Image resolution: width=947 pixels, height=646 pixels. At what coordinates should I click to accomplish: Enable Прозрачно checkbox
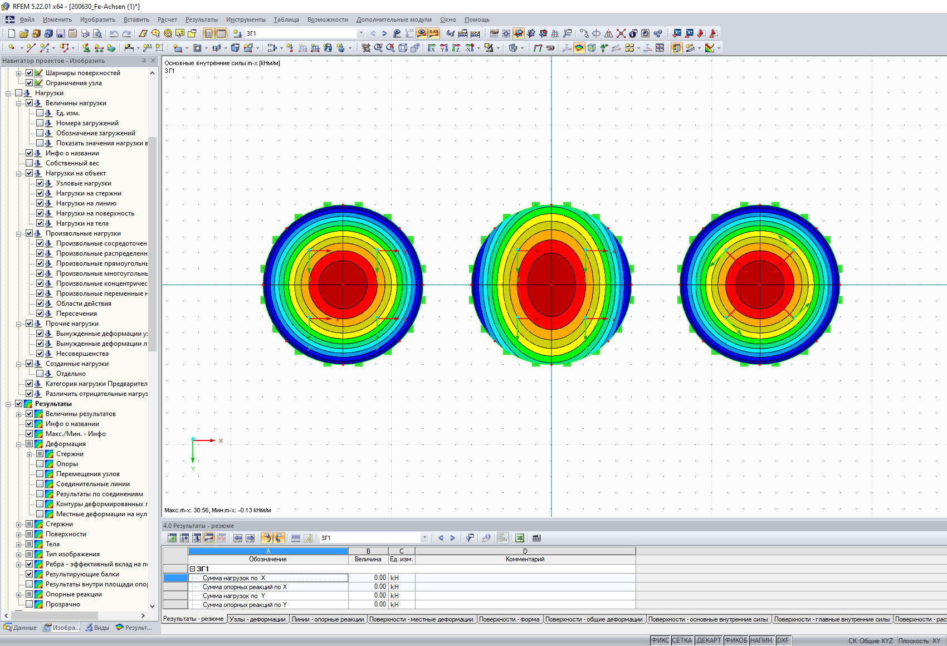(x=30, y=604)
